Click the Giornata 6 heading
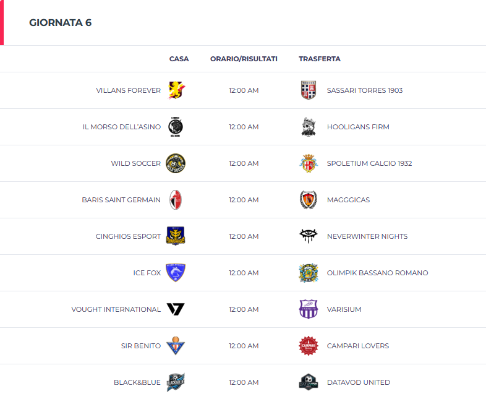The image size is (486, 399). [61, 23]
